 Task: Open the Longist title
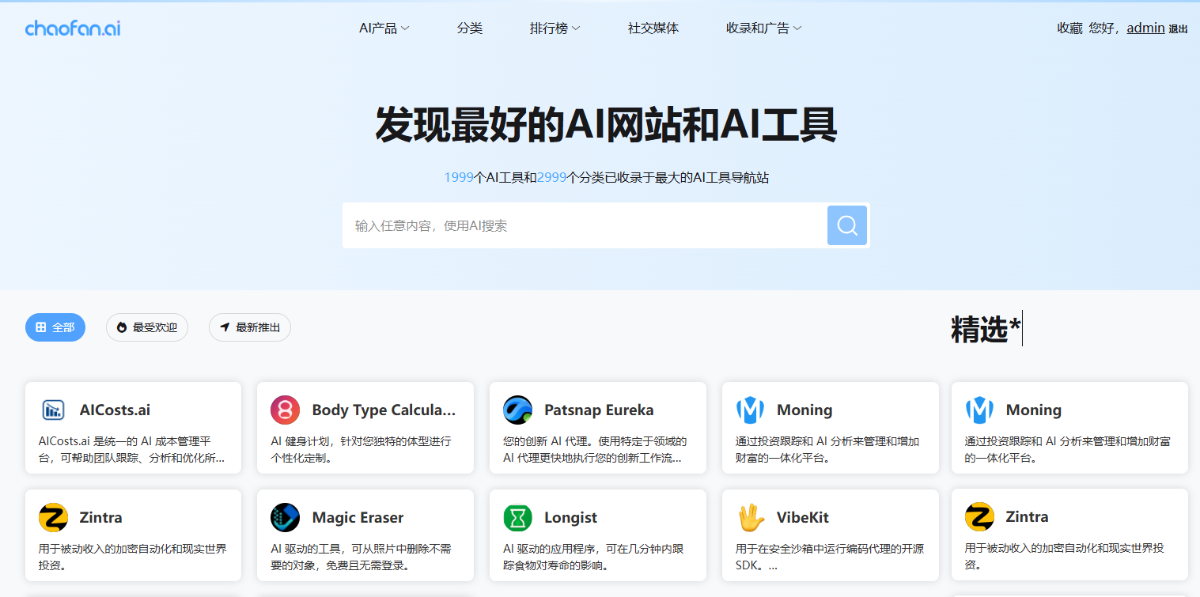pos(570,517)
